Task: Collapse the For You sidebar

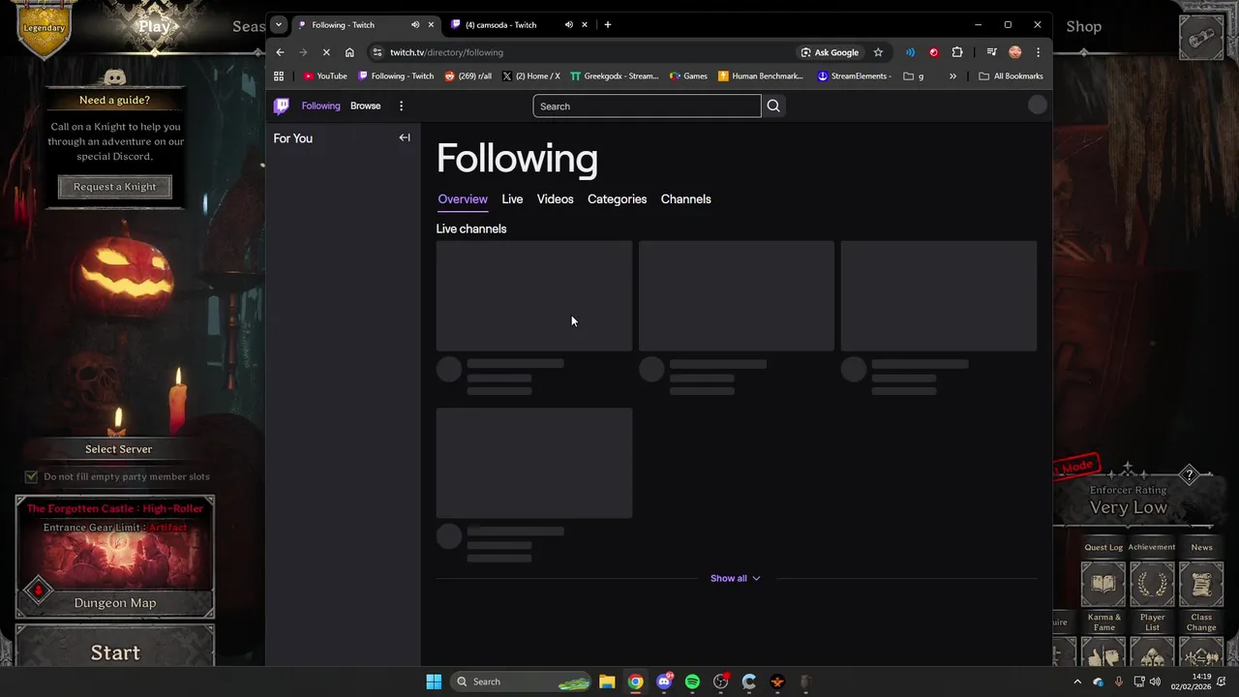Action: 405,138
